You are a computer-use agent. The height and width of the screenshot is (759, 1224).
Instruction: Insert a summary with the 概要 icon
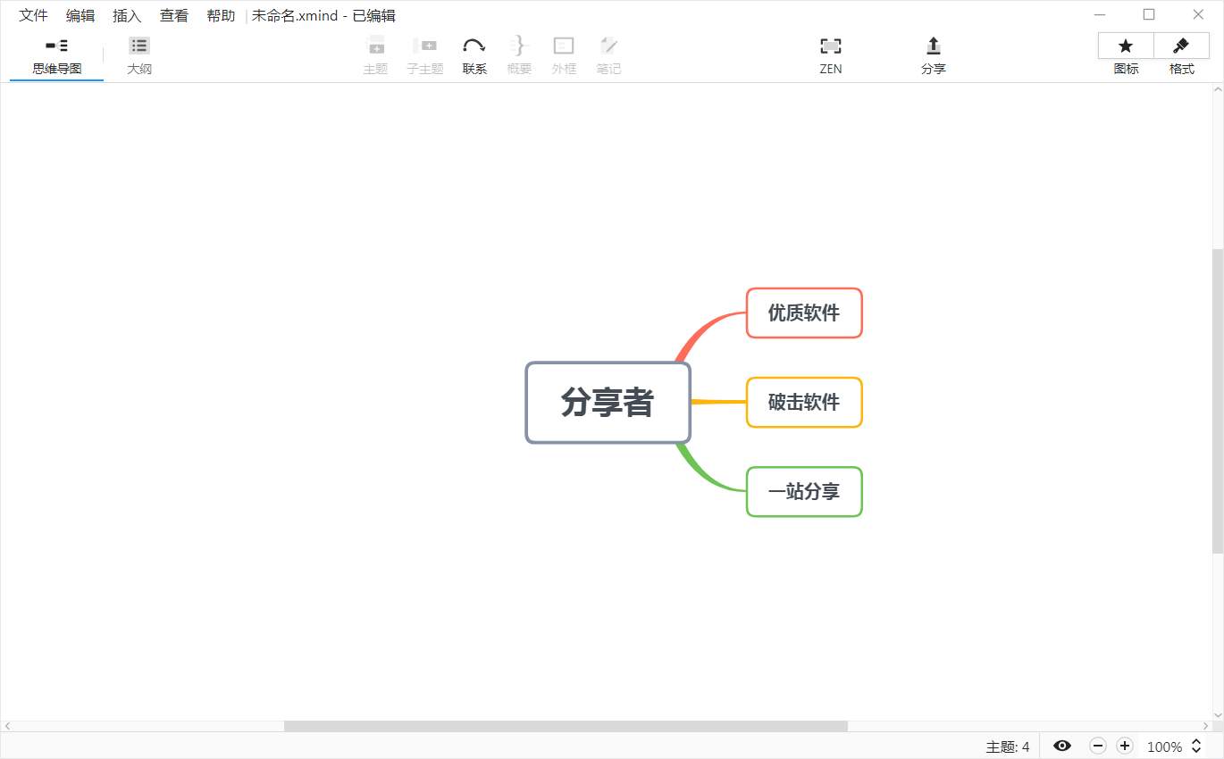pyautogui.click(x=519, y=54)
